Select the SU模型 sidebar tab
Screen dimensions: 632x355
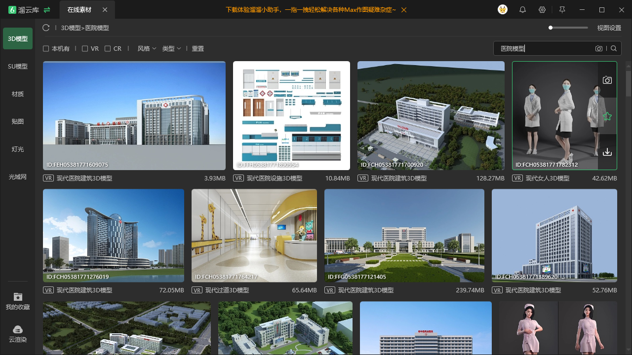pos(18,66)
